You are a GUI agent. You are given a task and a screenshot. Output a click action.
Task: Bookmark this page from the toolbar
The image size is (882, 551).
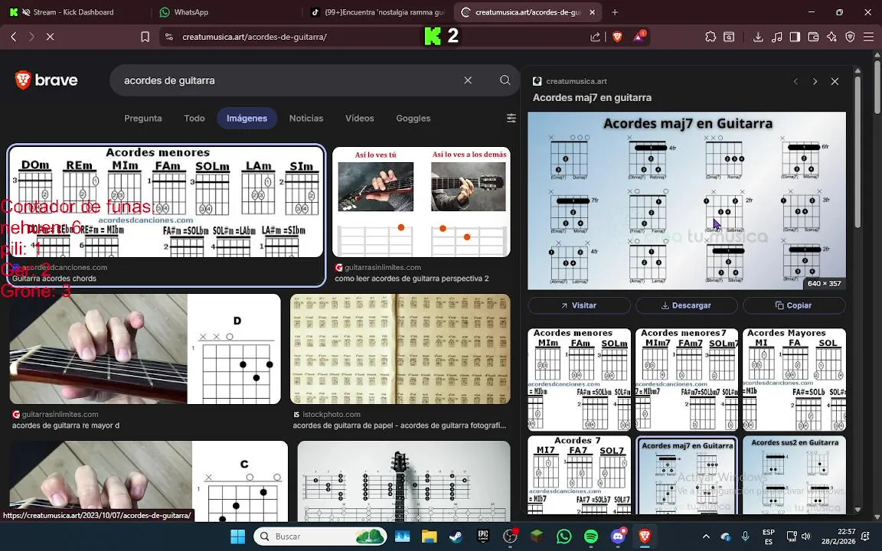pos(145,37)
